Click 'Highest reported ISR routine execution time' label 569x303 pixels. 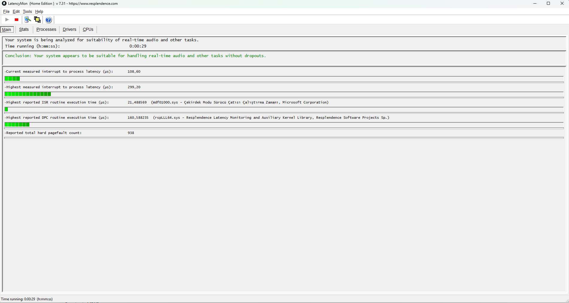coord(57,103)
